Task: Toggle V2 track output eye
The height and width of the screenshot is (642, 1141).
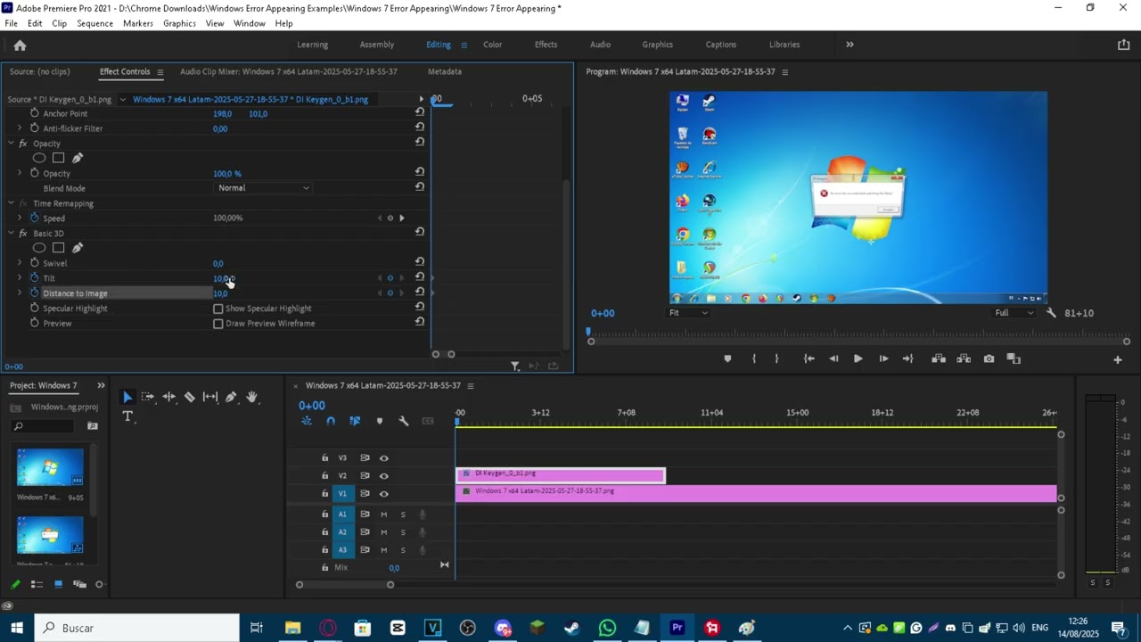Action: click(x=384, y=476)
